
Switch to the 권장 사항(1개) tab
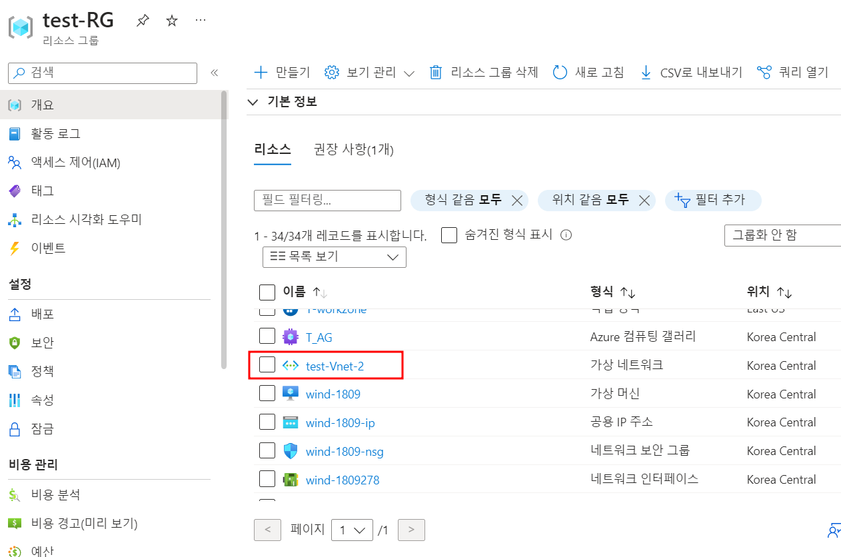(x=354, y=149)
